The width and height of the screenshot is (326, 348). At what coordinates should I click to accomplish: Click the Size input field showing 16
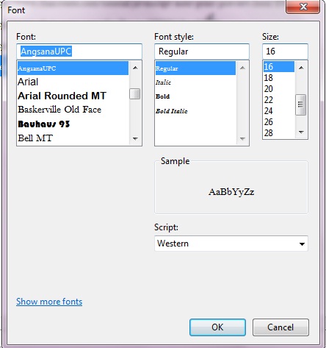coord(285,52)
